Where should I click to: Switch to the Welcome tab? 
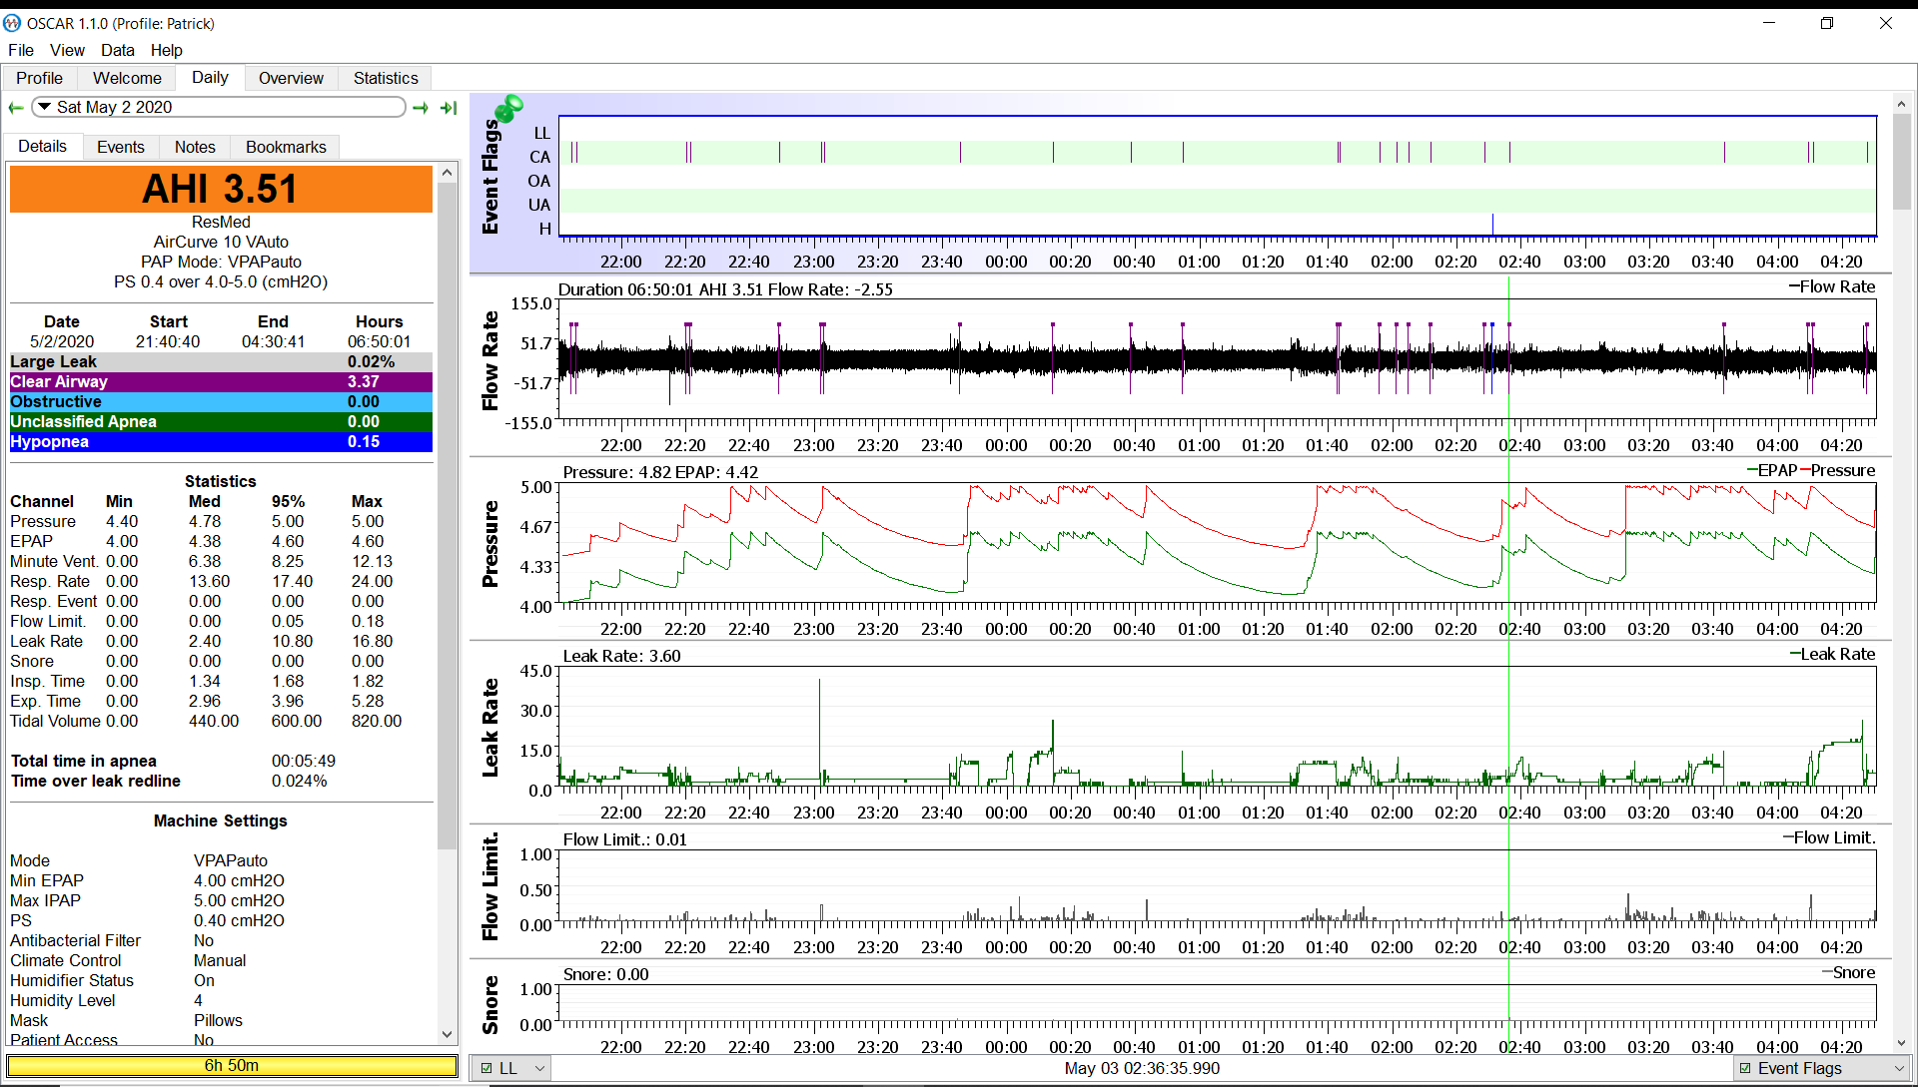pos(127,78)
